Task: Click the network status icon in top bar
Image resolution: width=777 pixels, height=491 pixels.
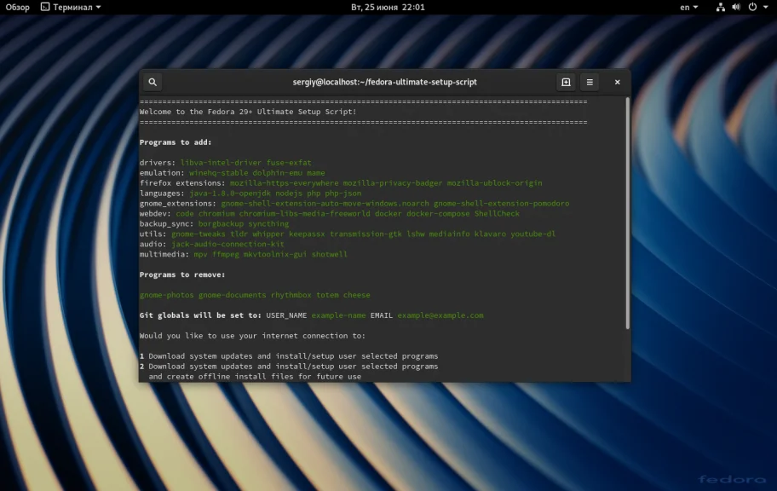Action: coord(721,7)
